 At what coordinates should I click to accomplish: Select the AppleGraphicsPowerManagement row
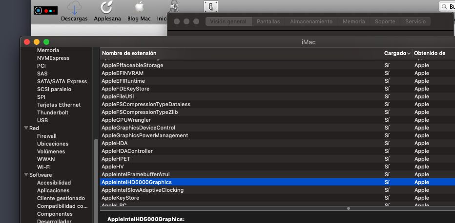tap(277, 136)
